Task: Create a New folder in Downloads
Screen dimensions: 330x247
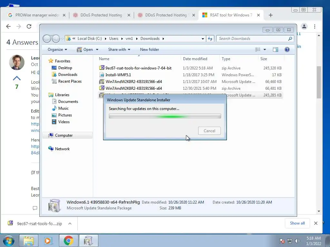Action: click(150, 49)
